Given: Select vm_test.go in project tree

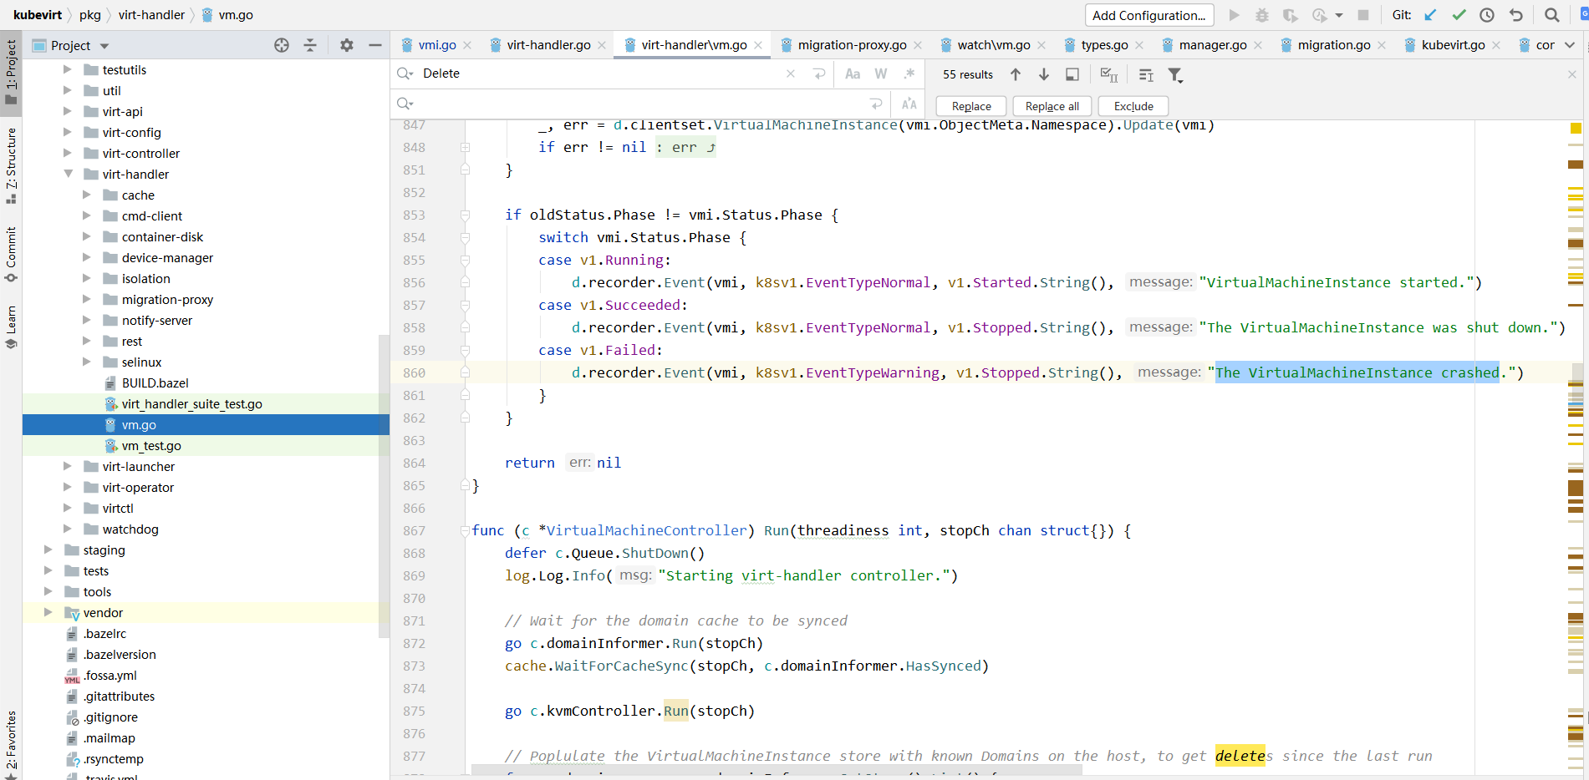Looking at the screenshot, I should pos(151,445).
